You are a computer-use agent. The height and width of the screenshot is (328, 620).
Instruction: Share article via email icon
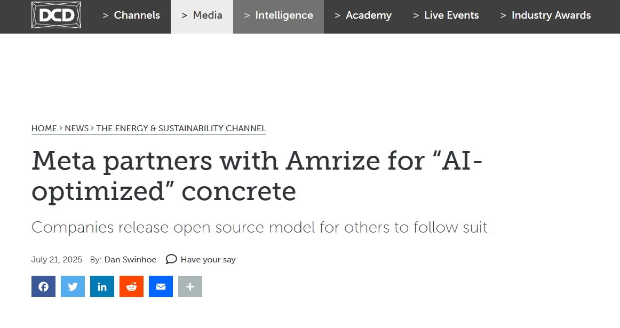pyautogui.click(x=161, y=286)
